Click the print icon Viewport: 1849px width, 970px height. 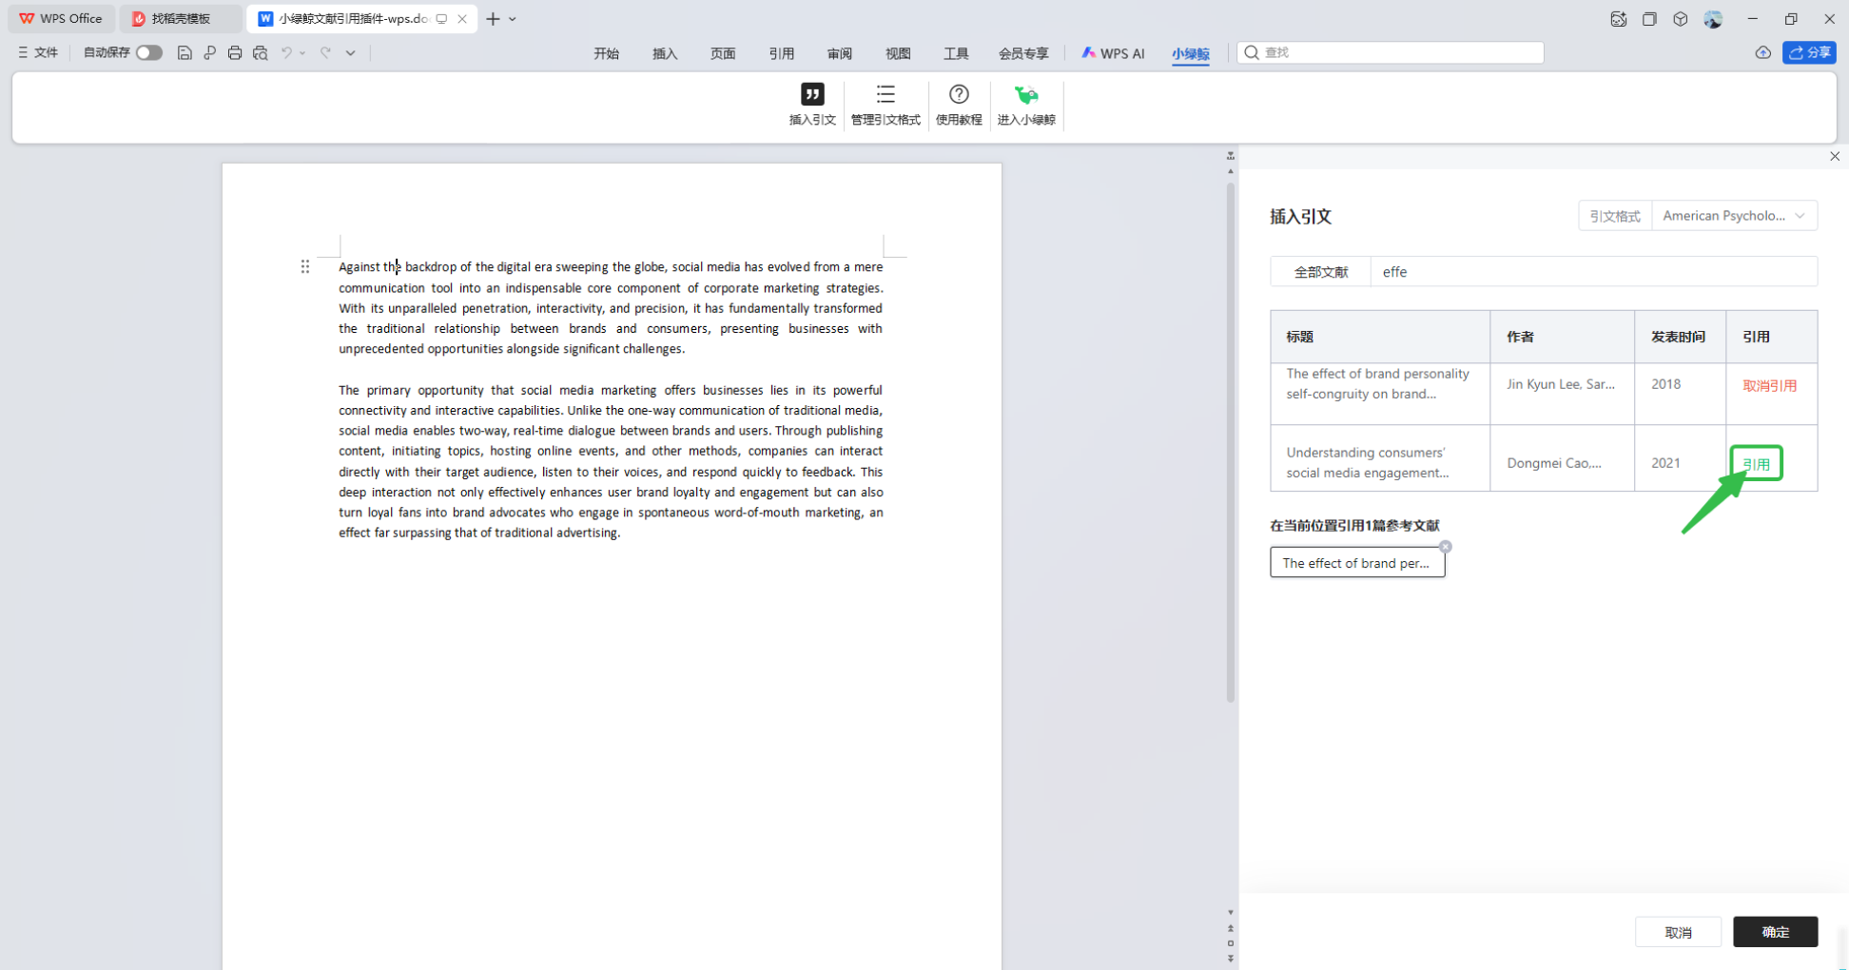(235, 53)
